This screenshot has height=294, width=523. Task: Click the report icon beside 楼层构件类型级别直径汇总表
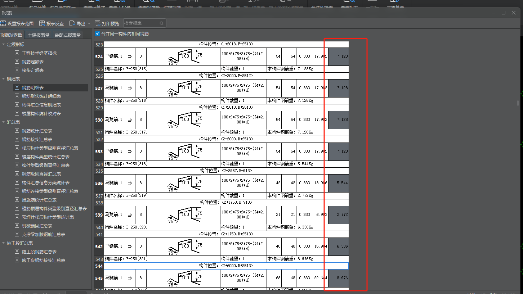coord(17,148)
